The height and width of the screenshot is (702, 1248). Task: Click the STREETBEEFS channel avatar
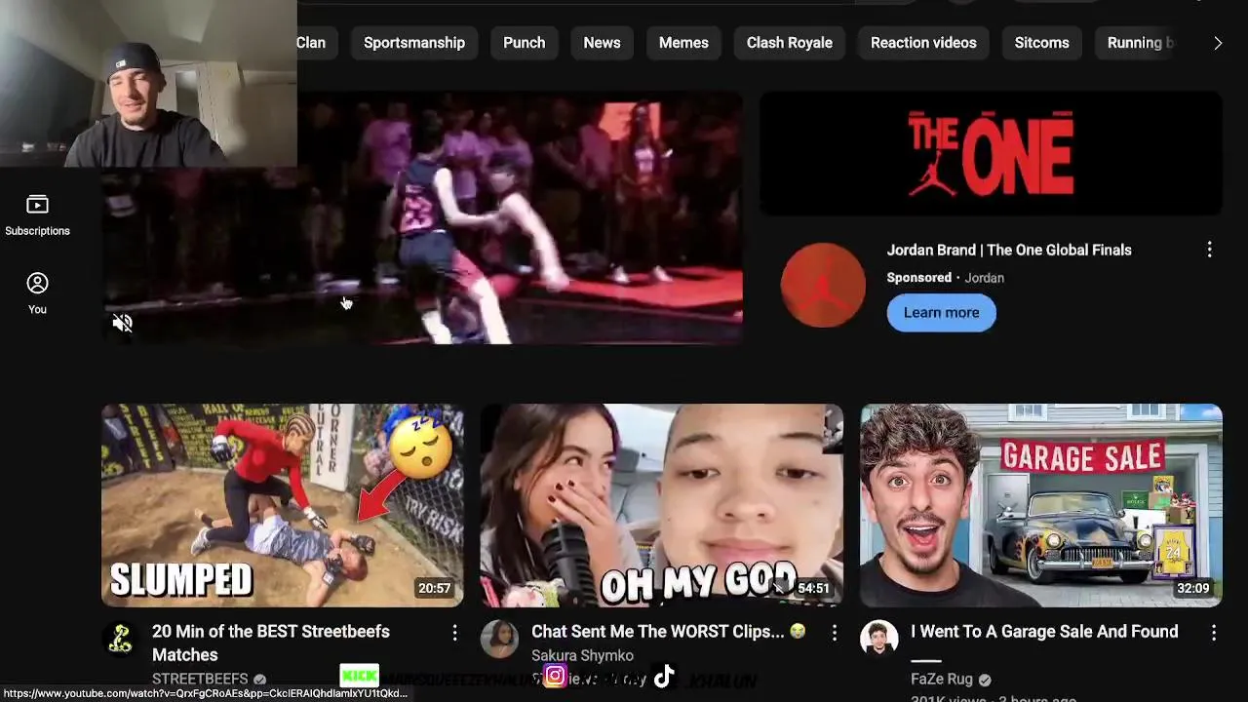tap(120, 639)
